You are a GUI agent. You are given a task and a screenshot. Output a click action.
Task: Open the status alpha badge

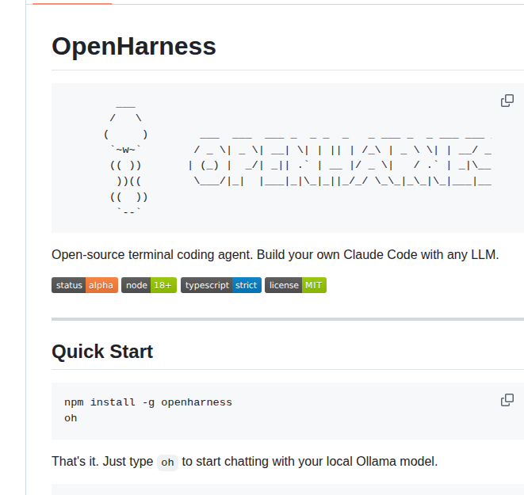point(85,285)
